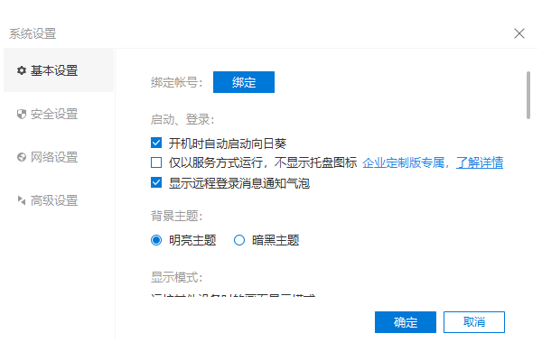The height and width of the screenshot is (361, 542).
Task: Uncheck 开机时自动启动向日葵 checkbox
Action: click(x=156, y=143)
